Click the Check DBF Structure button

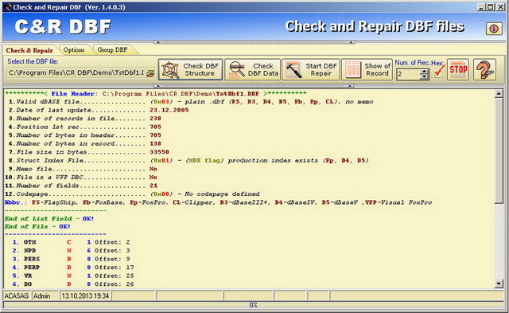click(x=190, y=69)
